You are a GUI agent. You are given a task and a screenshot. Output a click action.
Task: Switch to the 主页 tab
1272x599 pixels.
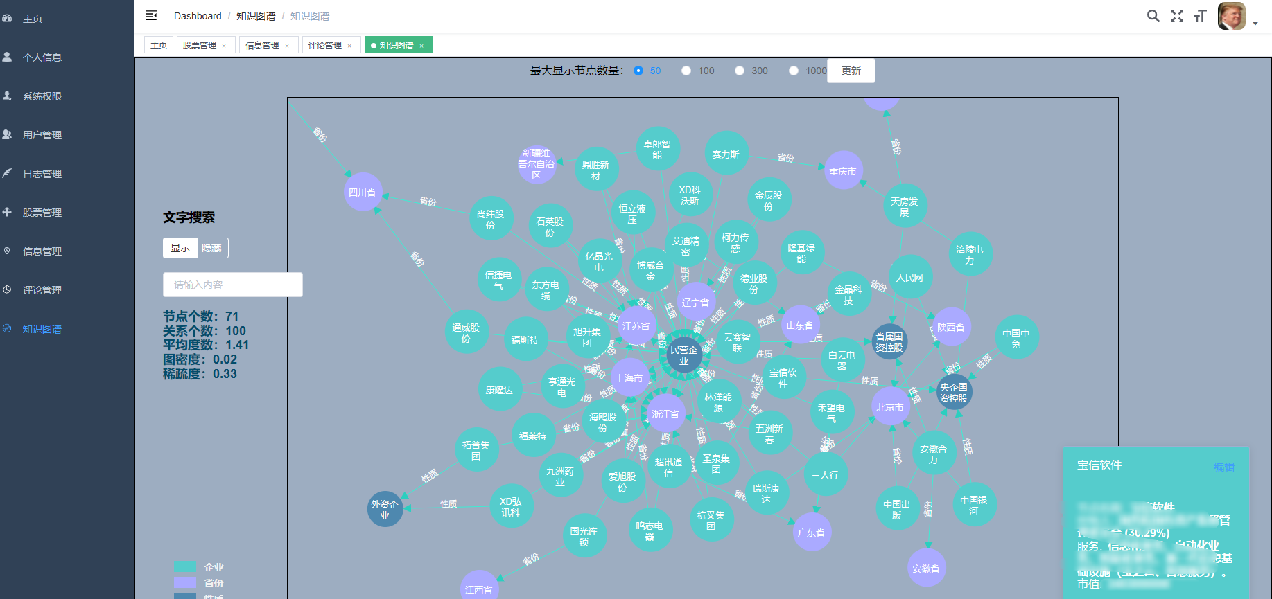click(x=159, y=45)
